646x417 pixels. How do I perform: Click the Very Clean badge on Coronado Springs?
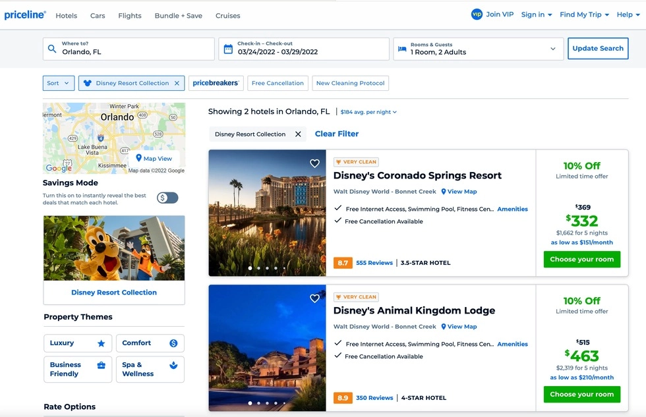click(357, 162)
